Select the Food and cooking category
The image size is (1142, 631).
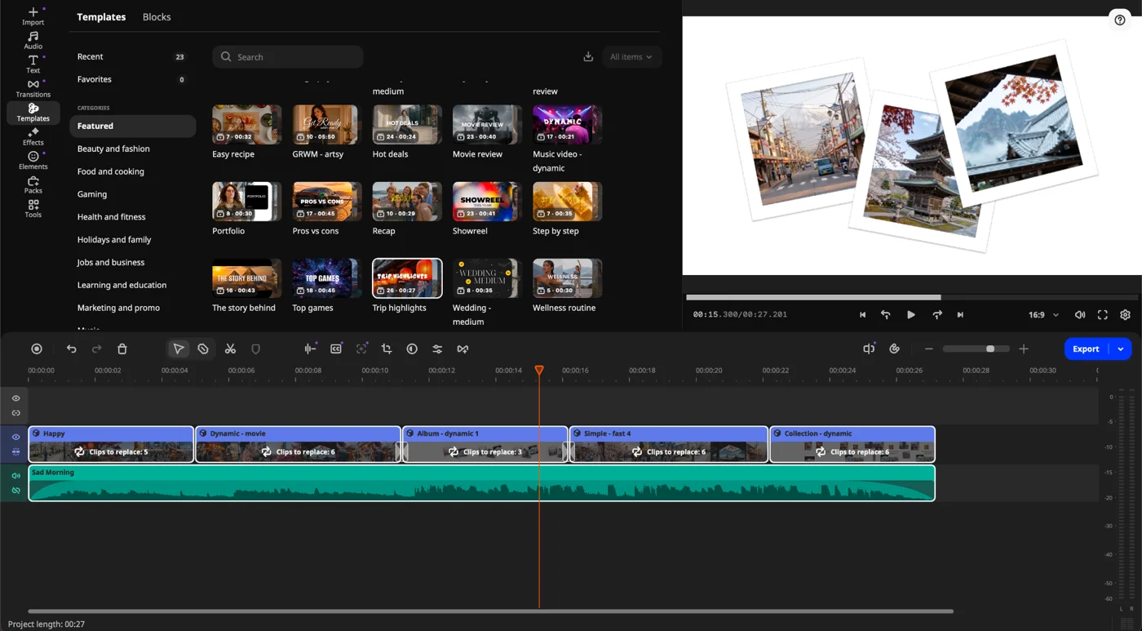tap(111, 171)
